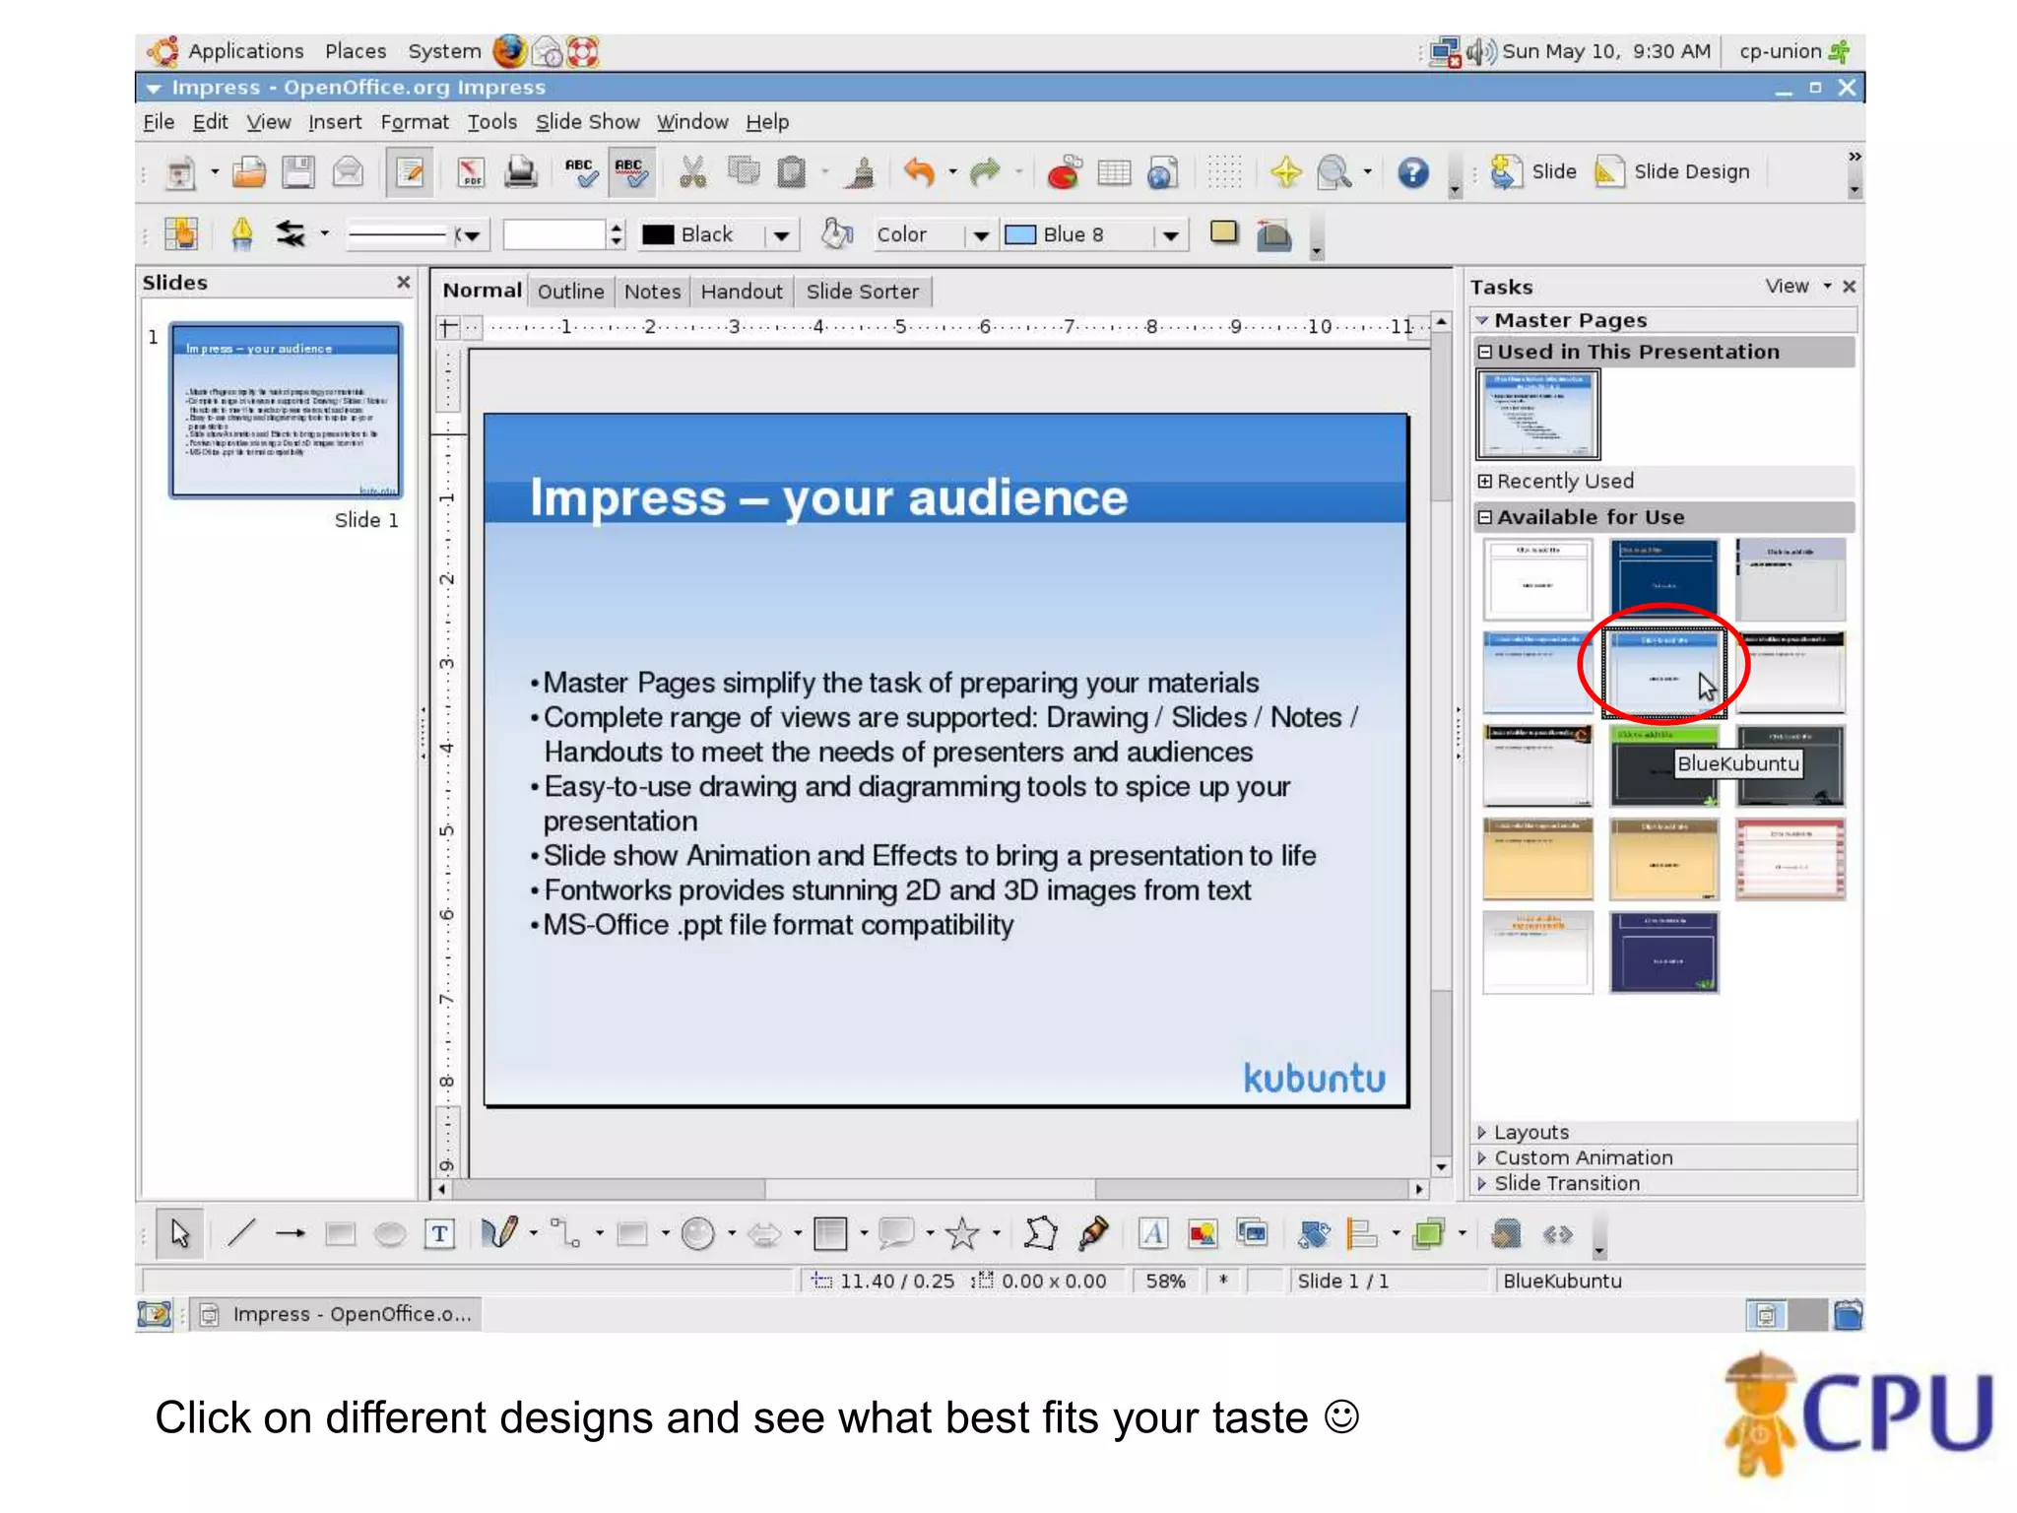The image size is (2017, 1513).
Task: Click the Cut scissors icon
Action: 693,172
